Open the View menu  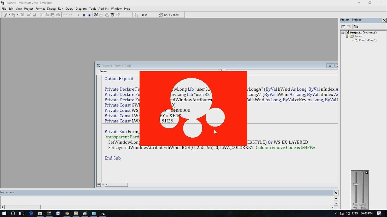tap(19, 9)
